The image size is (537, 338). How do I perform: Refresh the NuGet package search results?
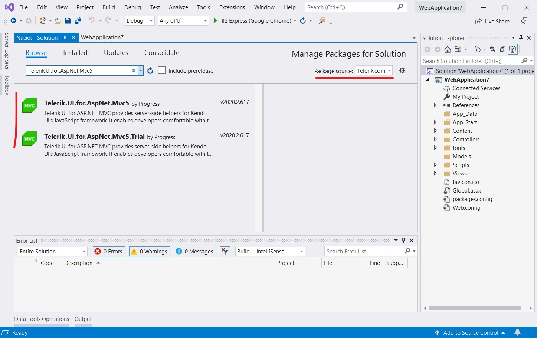(150, 70)
